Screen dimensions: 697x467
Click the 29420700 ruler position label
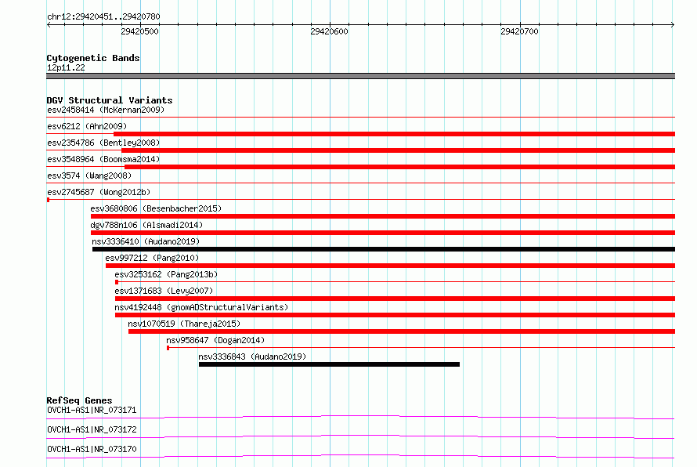click(519, 31)
